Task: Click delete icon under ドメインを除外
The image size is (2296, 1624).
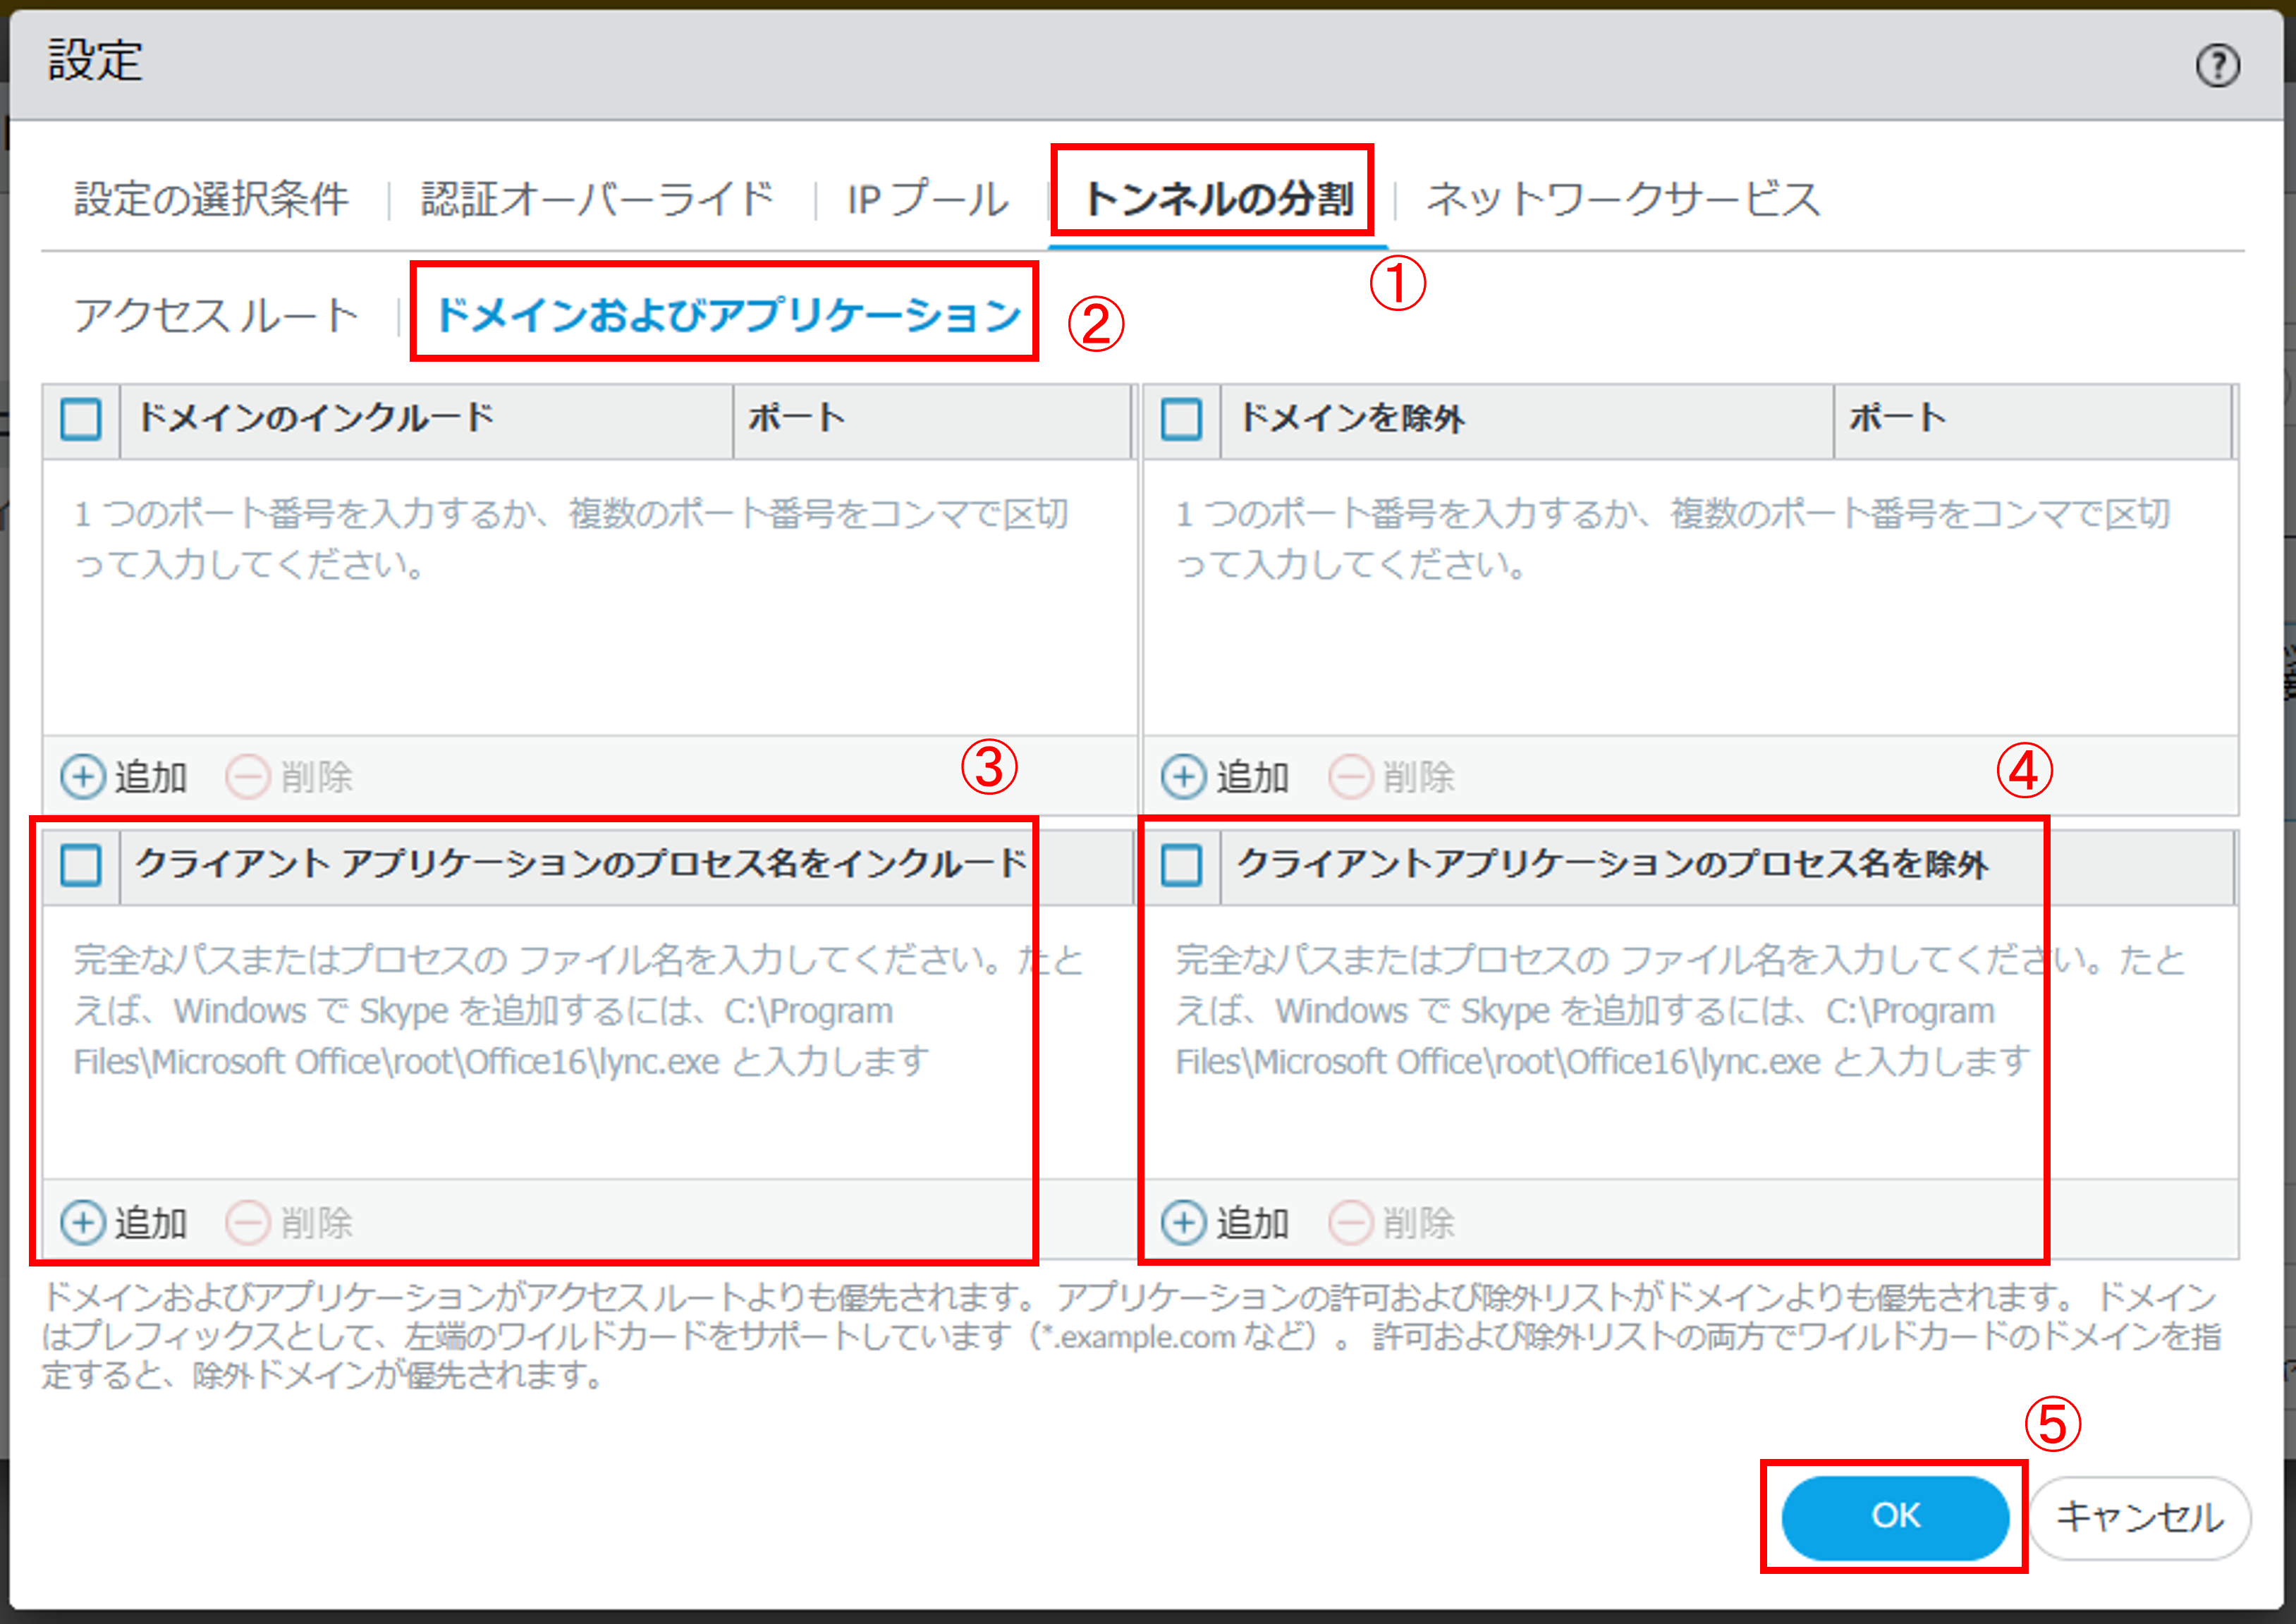Action: (x=1349, y=776)
